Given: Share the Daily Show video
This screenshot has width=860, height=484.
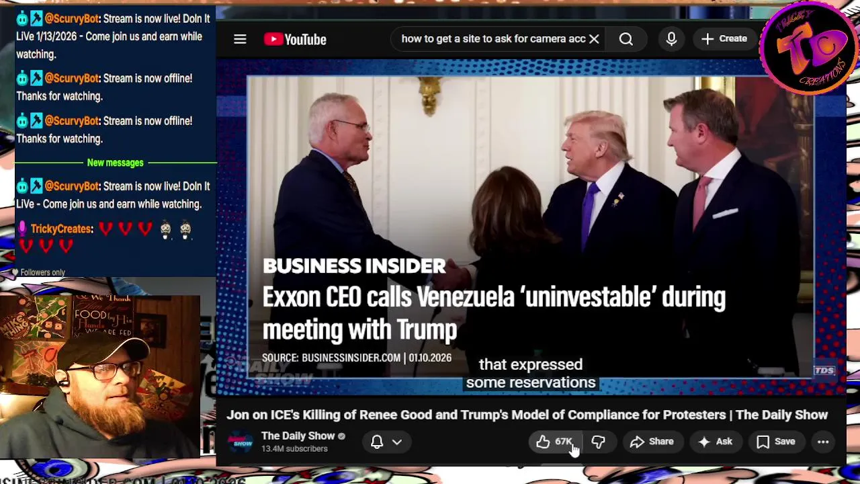Looking at the screenshot, I should (x=652, y=442).
